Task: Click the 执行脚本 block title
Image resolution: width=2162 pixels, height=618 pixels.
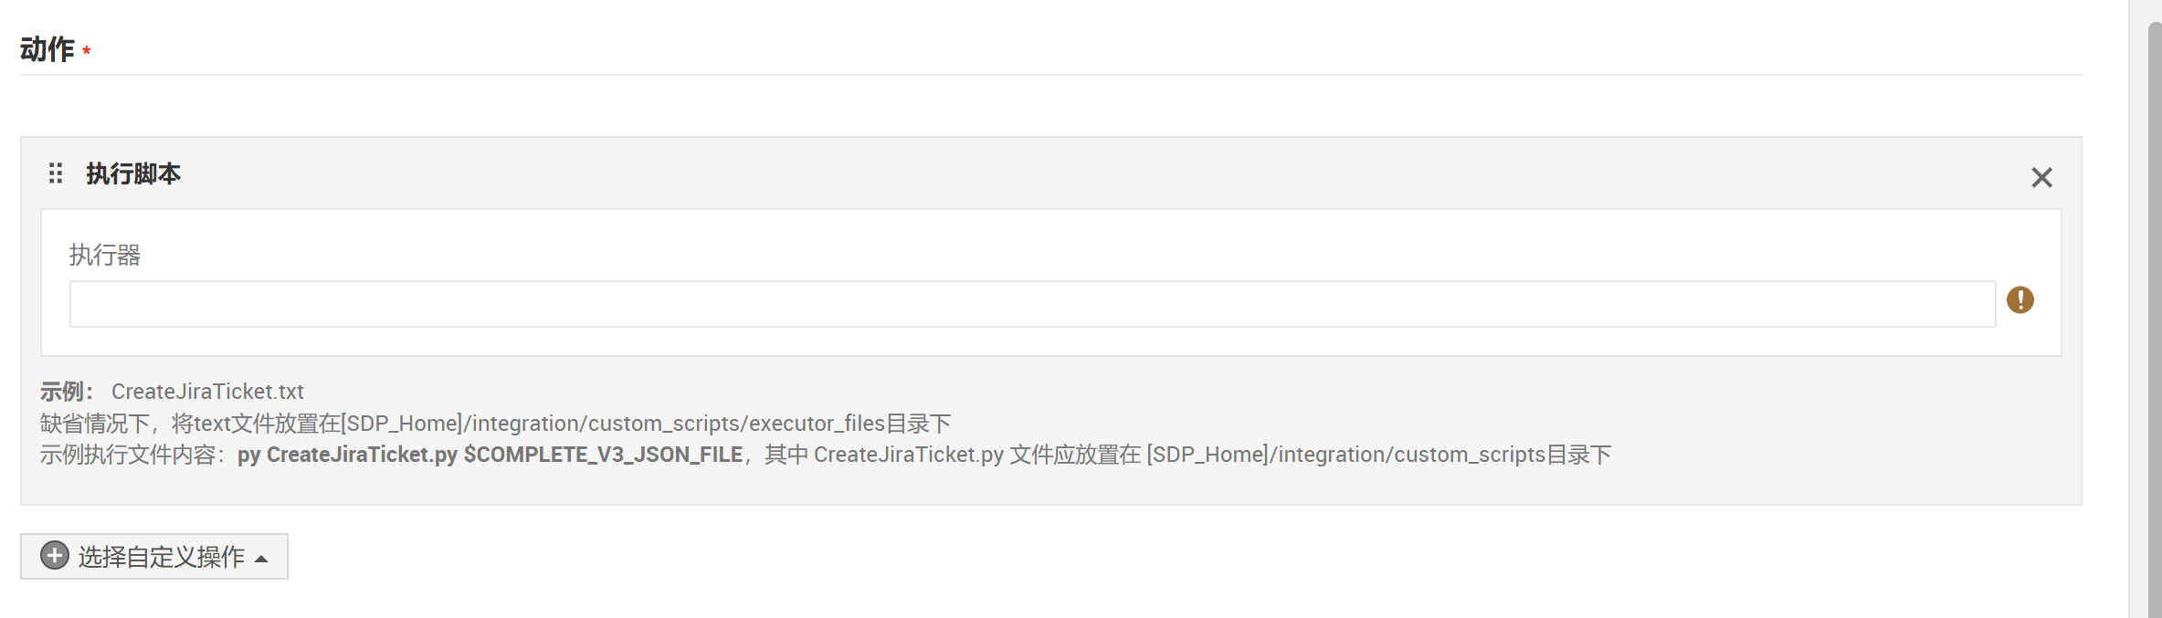Action: [x=133, y=173]
